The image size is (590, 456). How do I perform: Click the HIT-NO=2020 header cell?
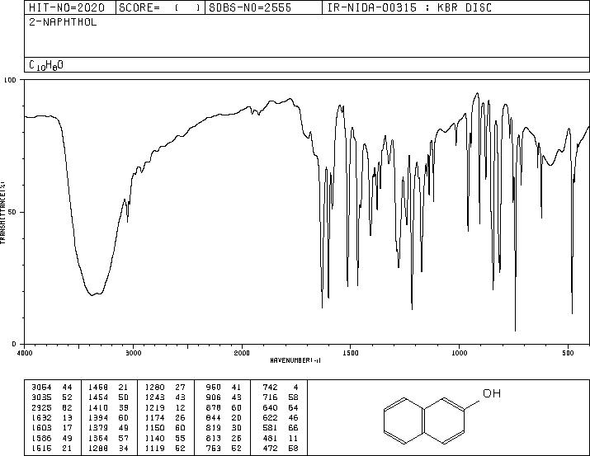point(67,7)
